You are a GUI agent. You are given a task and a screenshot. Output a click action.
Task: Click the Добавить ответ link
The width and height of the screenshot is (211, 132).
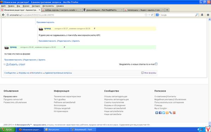click(15, 64)
